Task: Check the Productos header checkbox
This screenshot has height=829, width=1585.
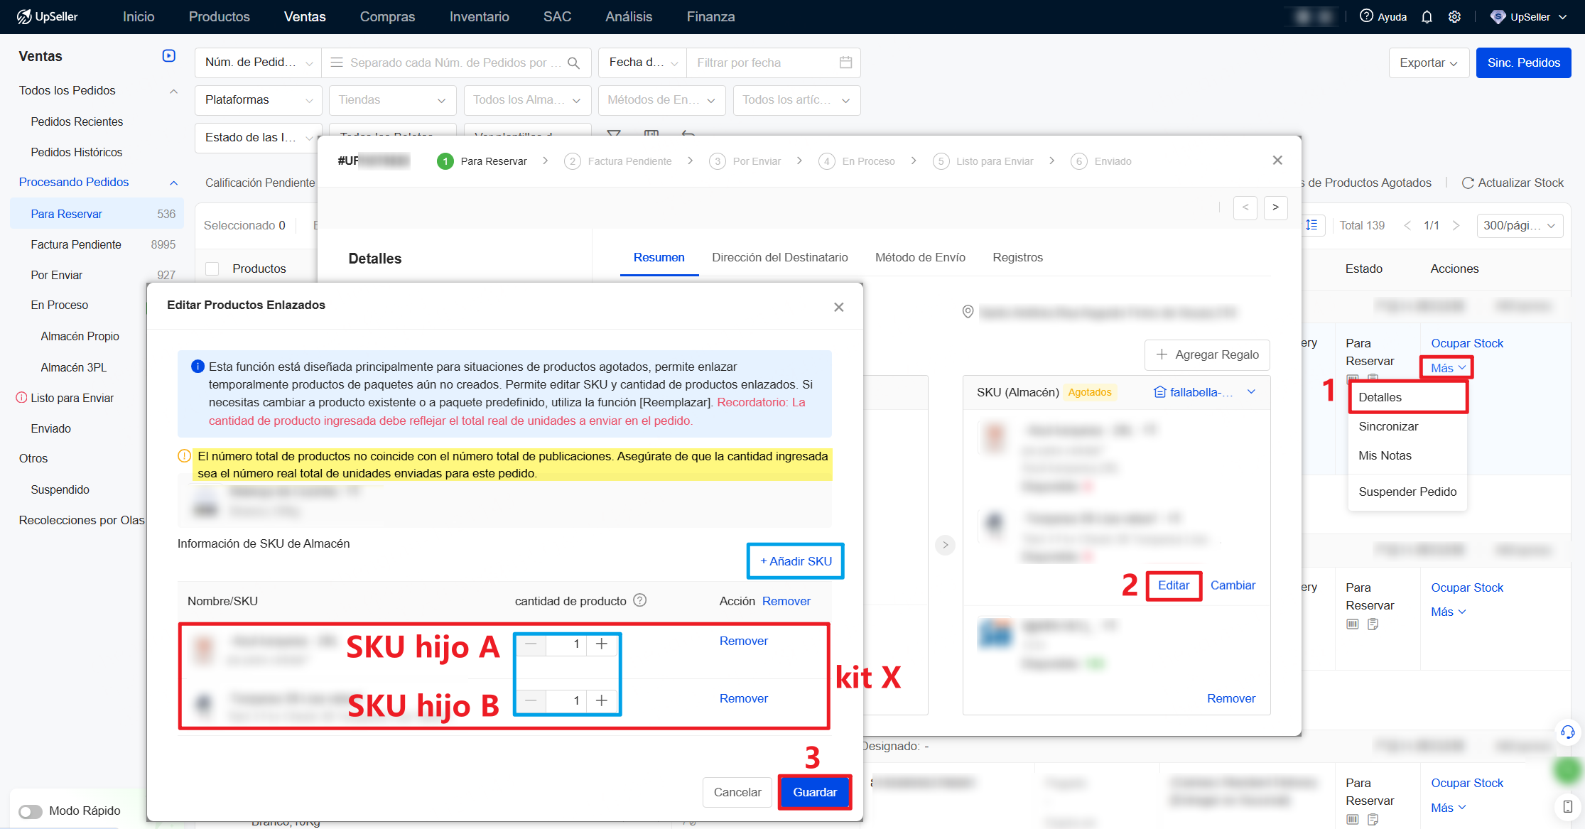Action: tap(212, 268)
